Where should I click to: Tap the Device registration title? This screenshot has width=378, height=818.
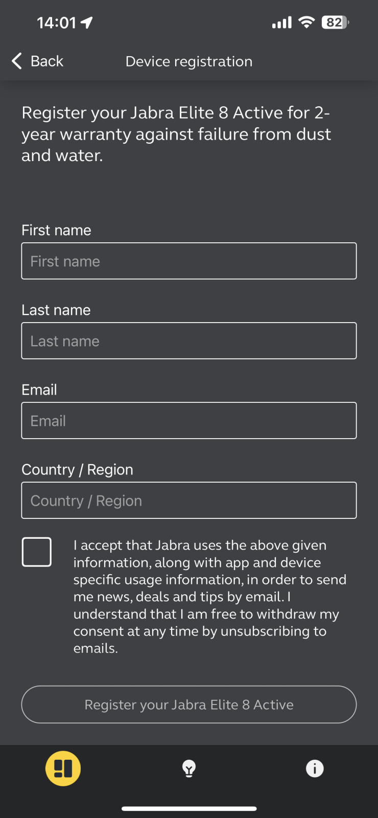pyautogui.click(x=189, y=61)
